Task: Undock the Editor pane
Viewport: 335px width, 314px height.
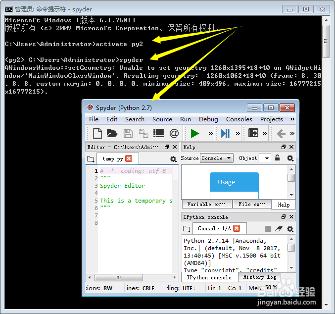Action: click(167, 147)
